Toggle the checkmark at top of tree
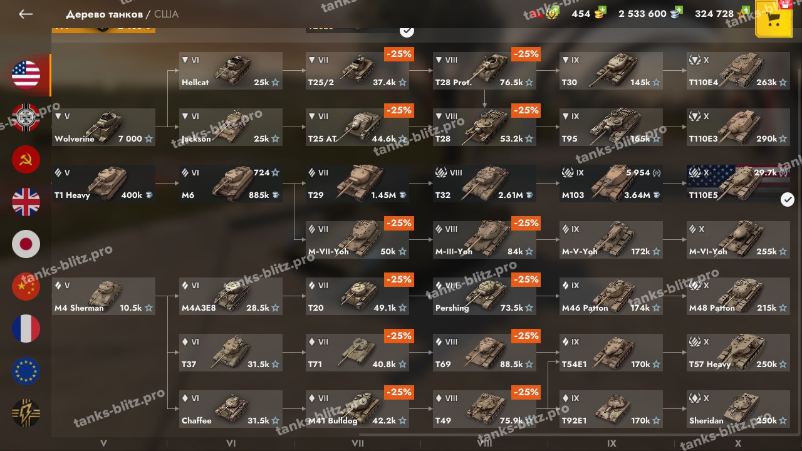Screen dimensions: 802x451 pos(407,30)
